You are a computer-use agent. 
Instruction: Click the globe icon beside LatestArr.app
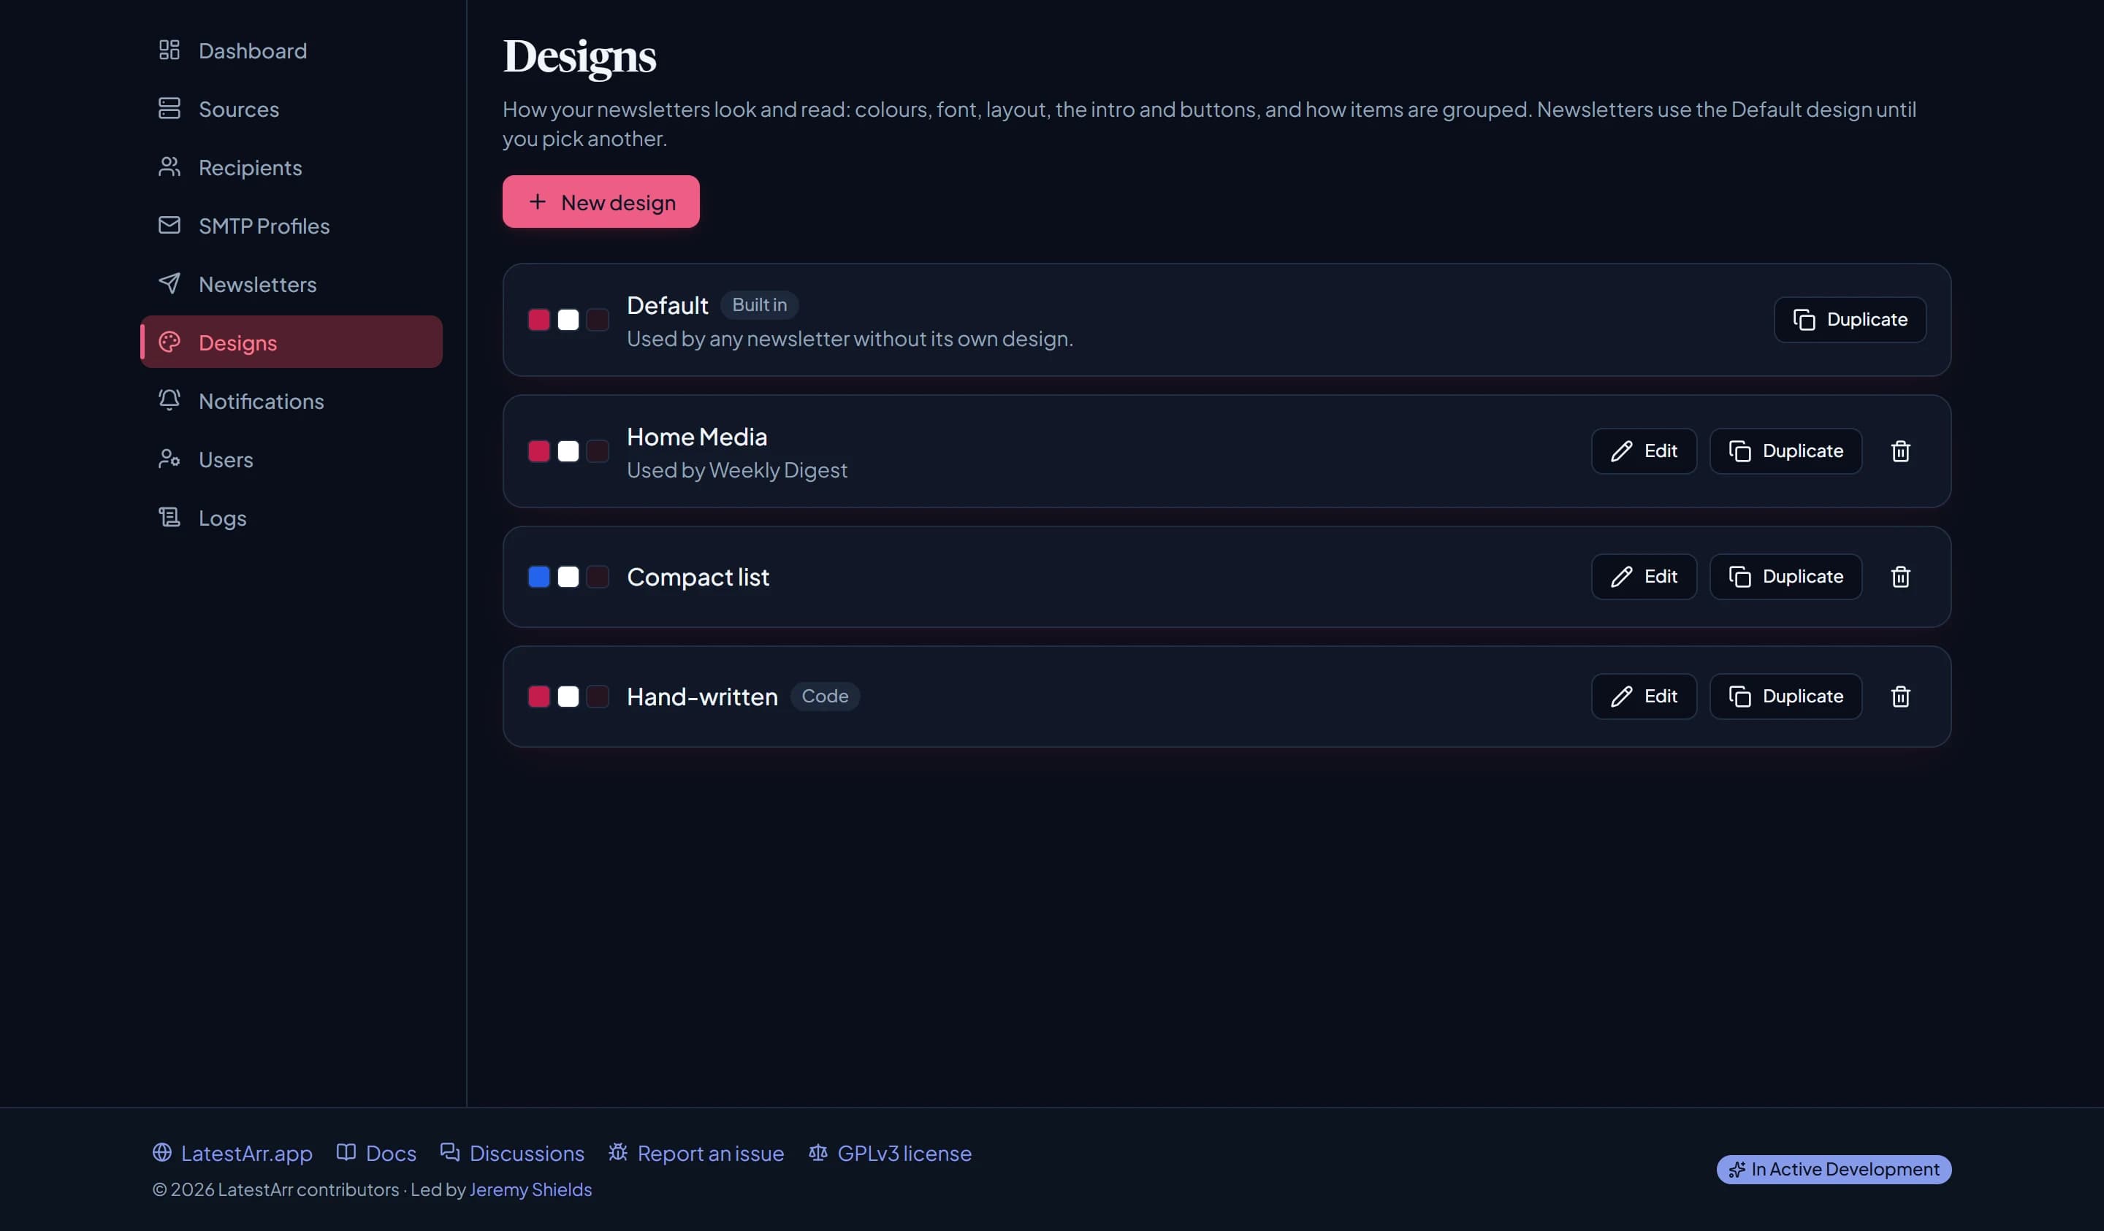tap(162, 1153)
